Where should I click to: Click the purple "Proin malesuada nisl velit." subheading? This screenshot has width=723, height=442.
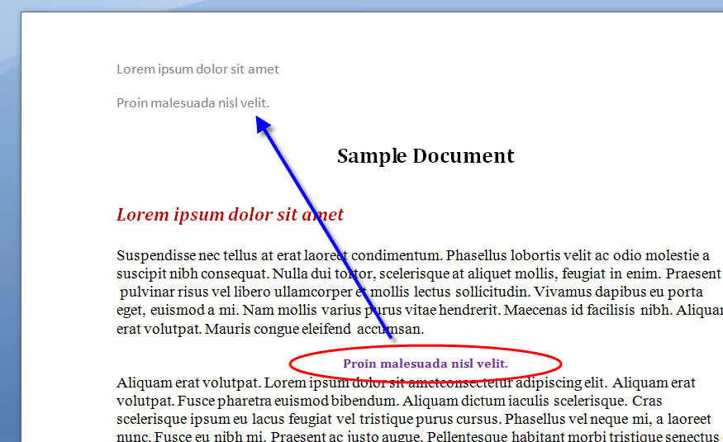click(x=426, y=364)
